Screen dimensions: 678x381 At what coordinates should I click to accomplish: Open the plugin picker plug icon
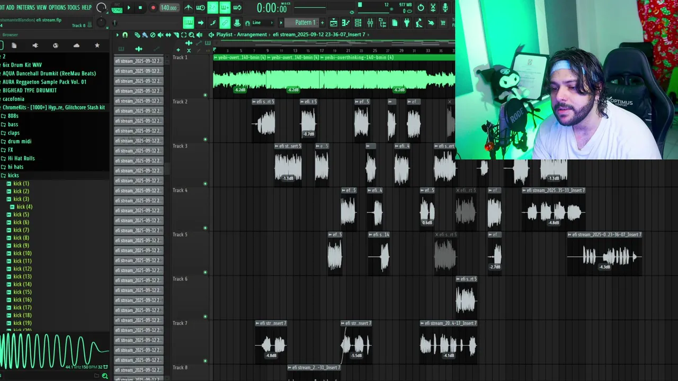[407, 23]
